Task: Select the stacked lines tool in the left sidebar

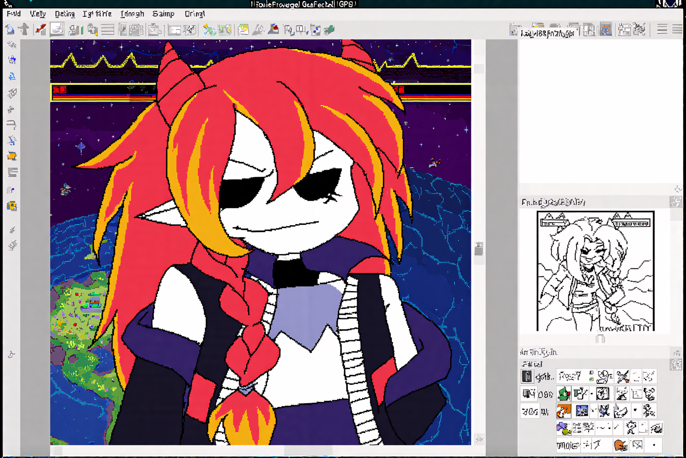Action: 12,172
